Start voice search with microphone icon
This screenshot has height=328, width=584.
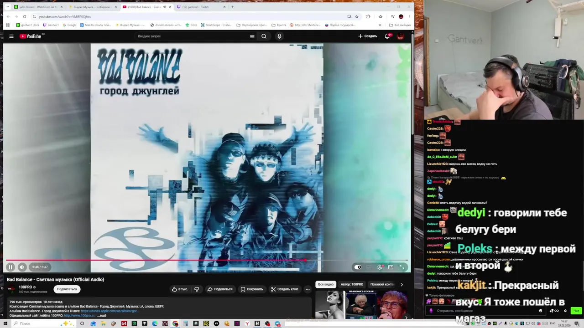(x=279, y=36)
